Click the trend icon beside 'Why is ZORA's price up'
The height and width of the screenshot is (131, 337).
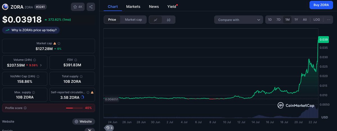point(8,30)
